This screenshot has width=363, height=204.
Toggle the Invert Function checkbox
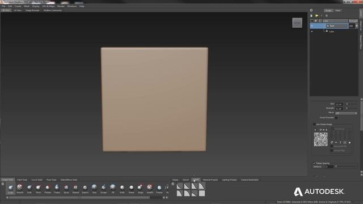[336, 118]
